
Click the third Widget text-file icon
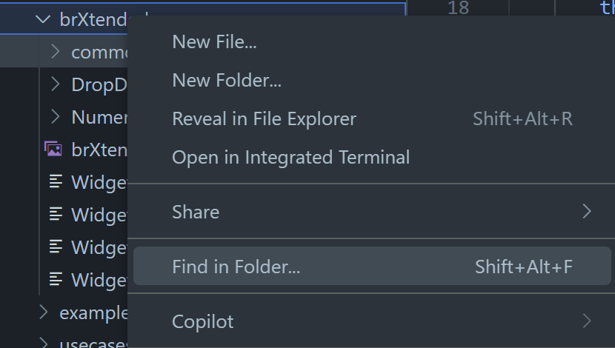coord(56,247)
